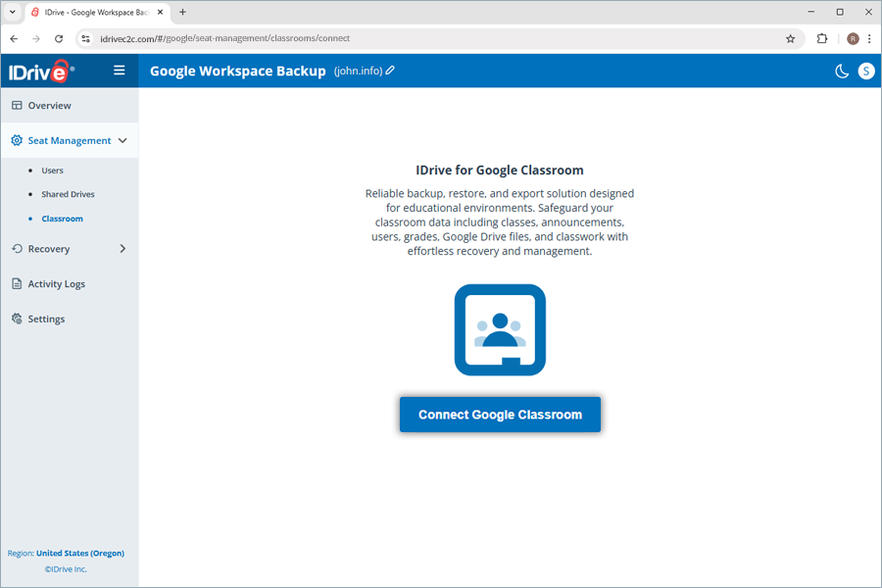The image size is (882, 588).
Task: Click the browser back arrow
Action: click(14, 38)
